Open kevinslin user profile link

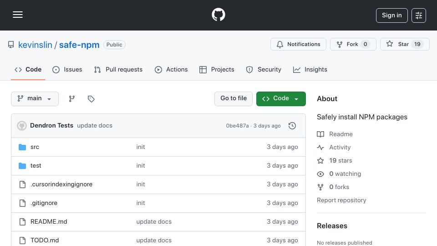coord(35,45)
